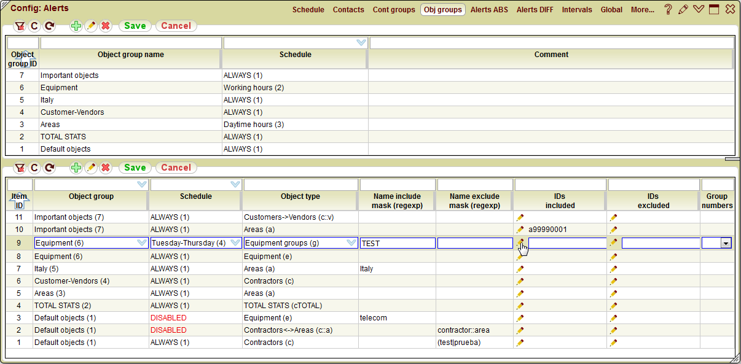Open the More... menu

[643, 10]
